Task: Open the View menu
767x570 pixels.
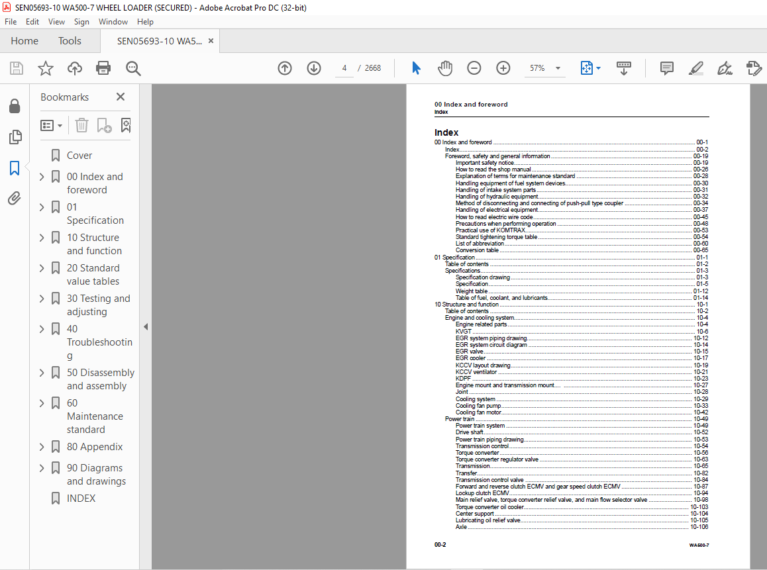Action: tap(56, 21)
